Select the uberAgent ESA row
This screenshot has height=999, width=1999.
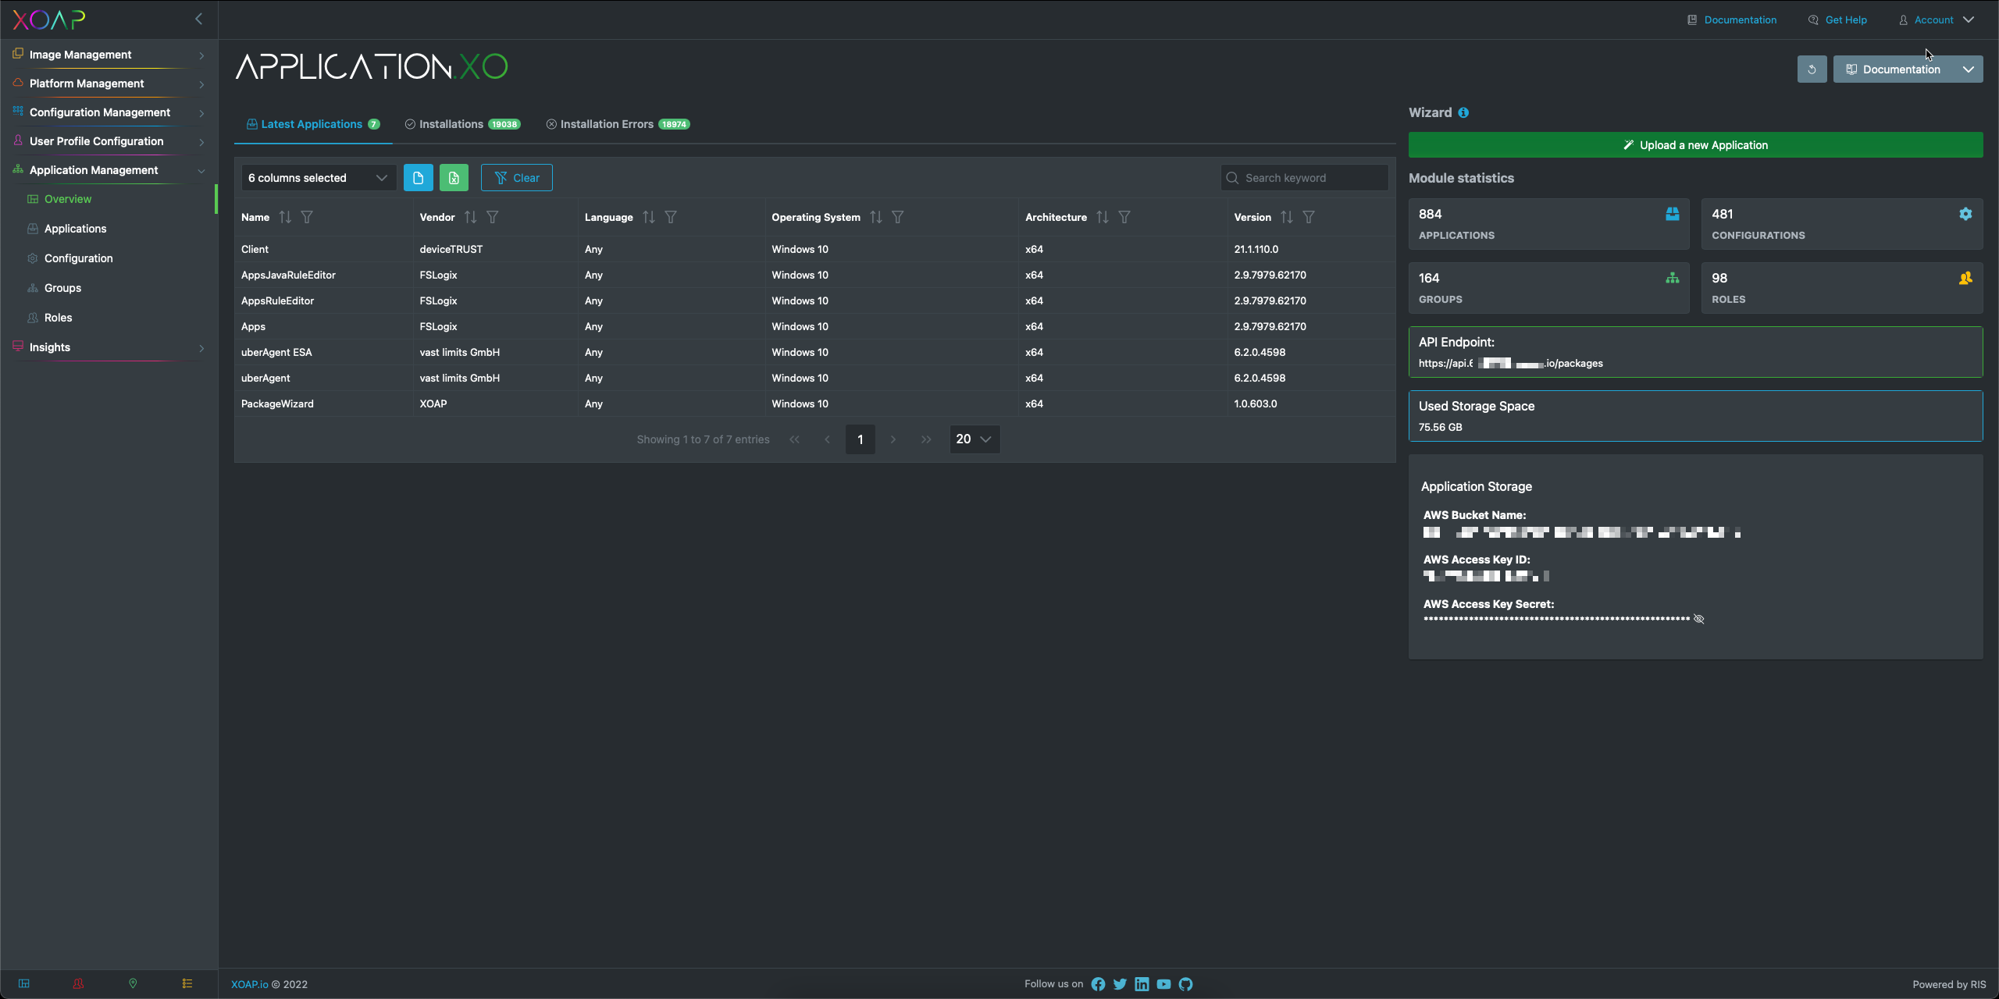814,352
